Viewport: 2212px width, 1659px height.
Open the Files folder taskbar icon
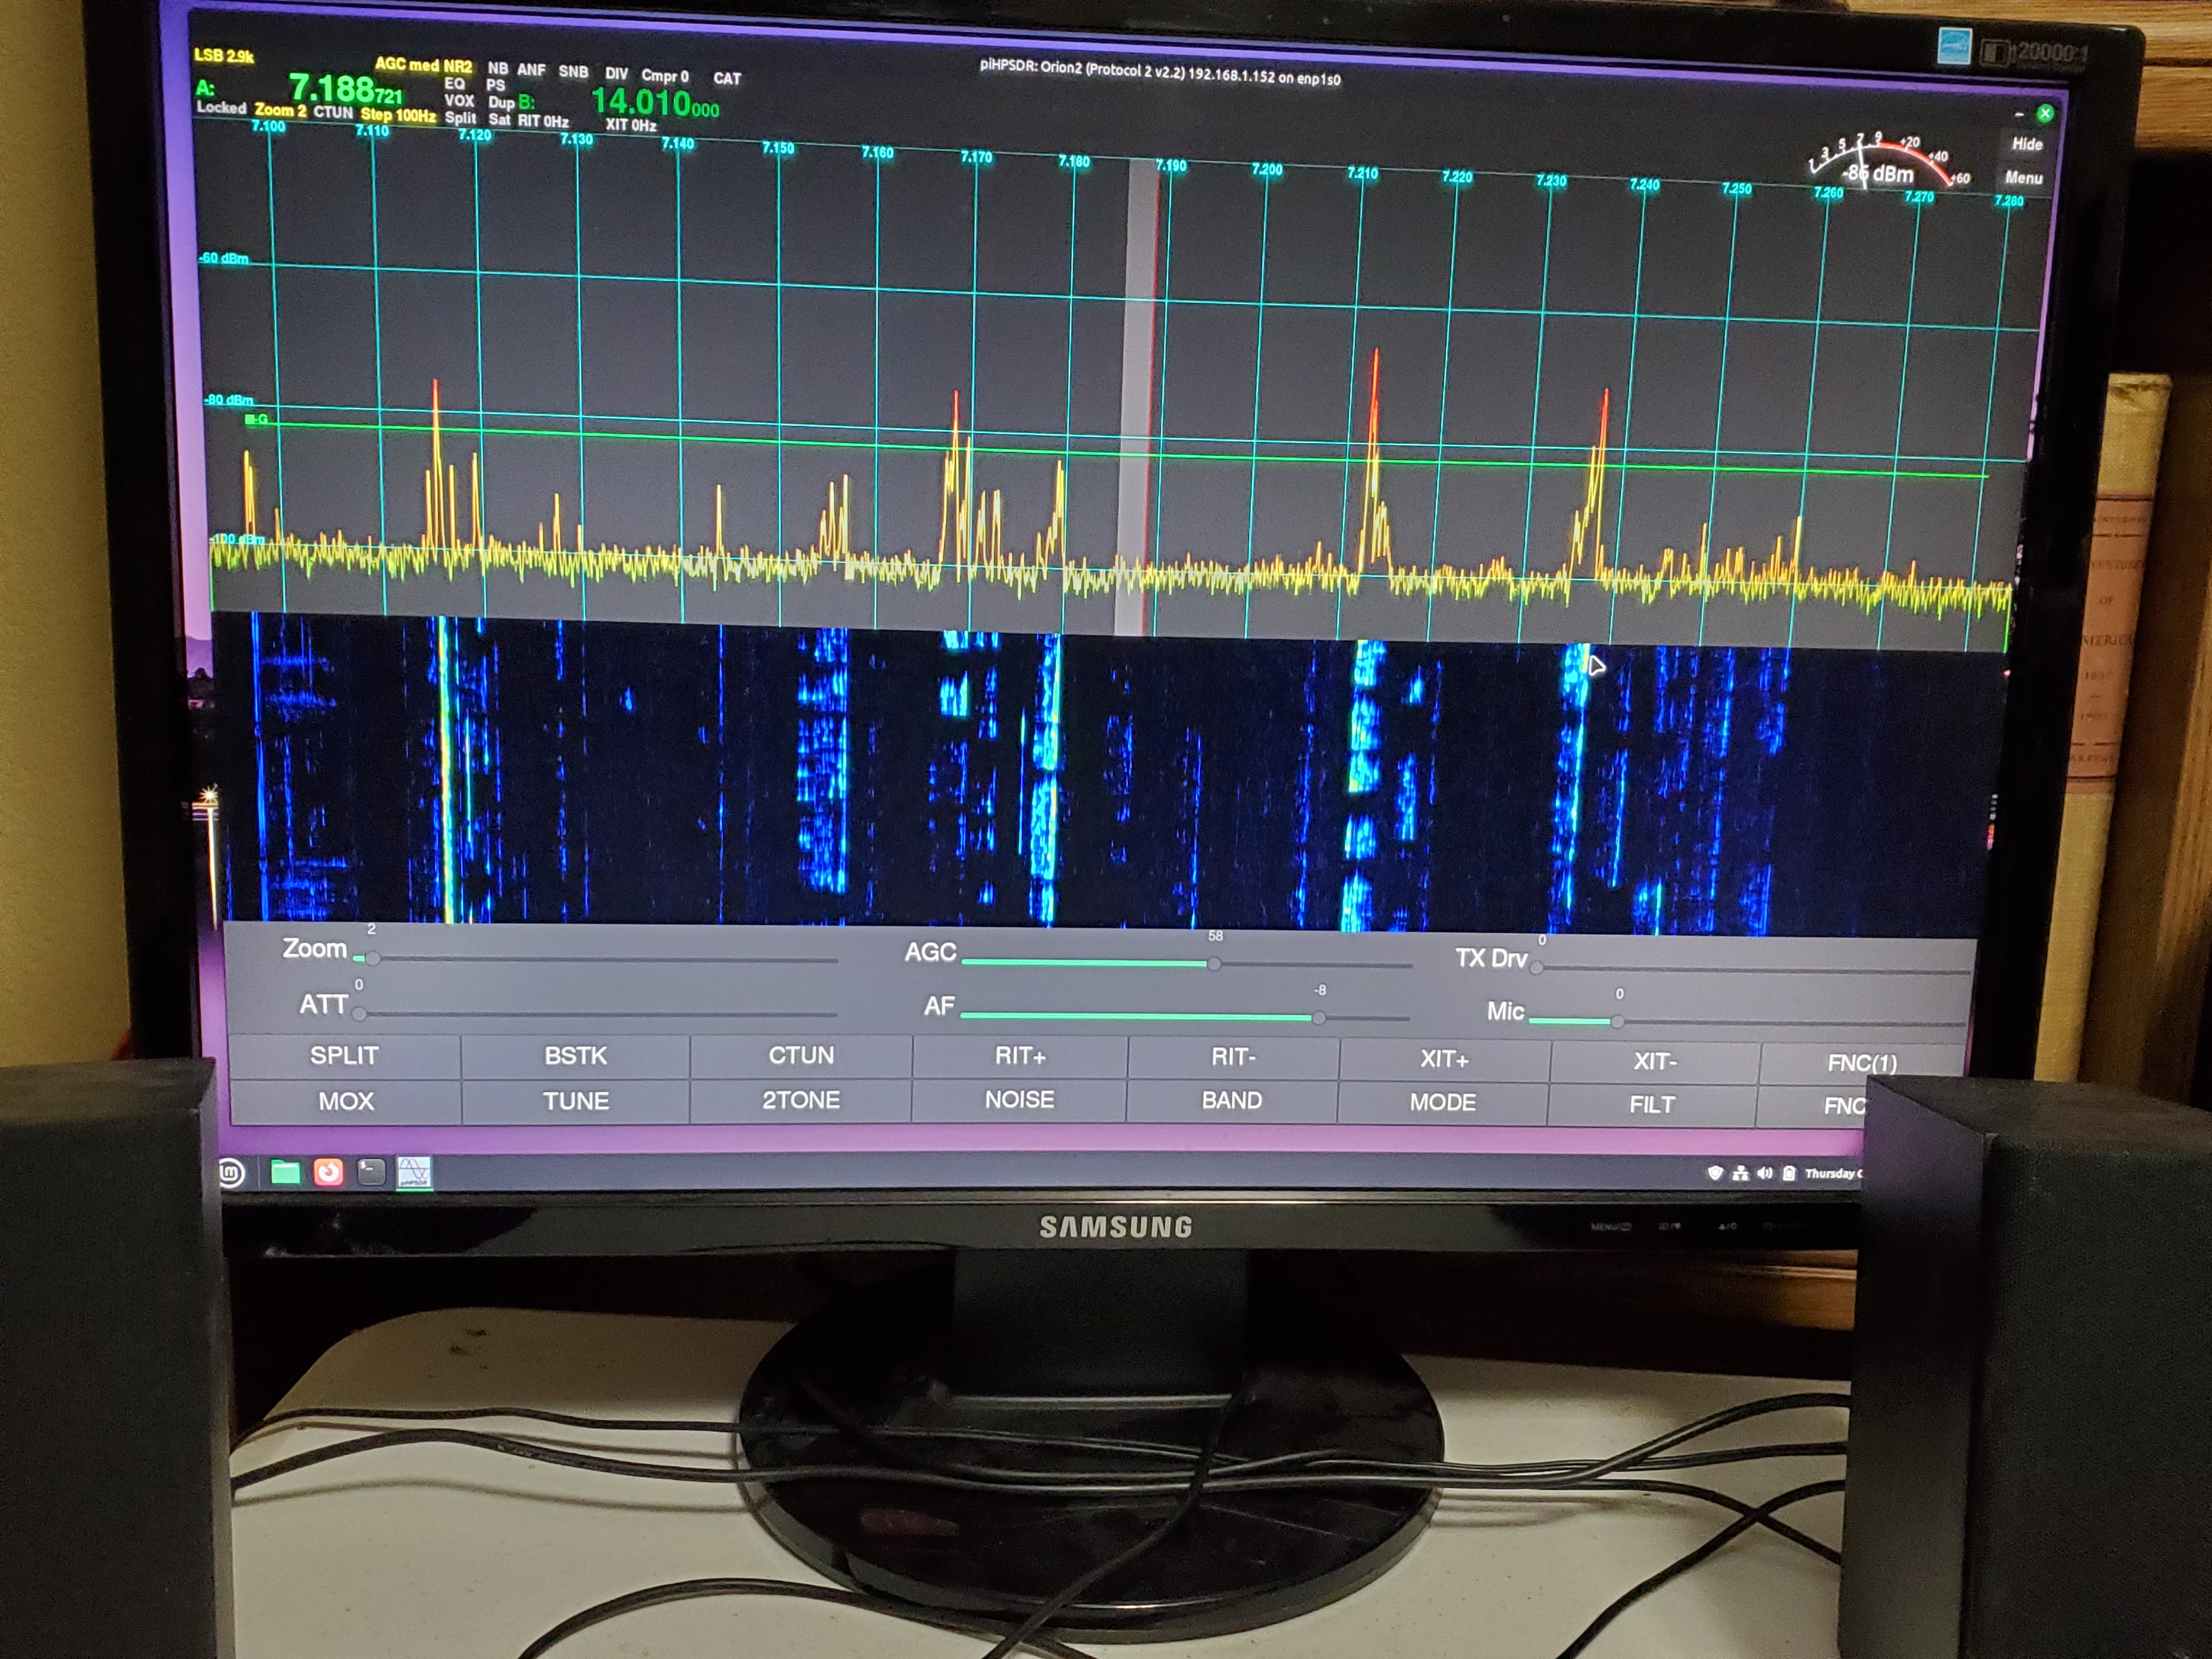(x=285, y=1171)
